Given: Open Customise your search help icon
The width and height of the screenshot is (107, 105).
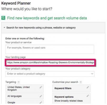Looking at the screenshot, I should click(x=81, y=82).
